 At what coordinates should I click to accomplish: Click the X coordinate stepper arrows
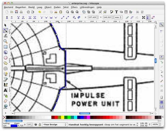coord(98,17)
